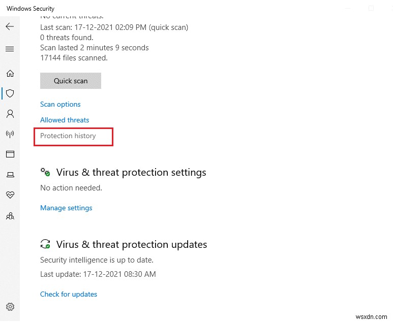Click the gears icon beside protection settings heading
The image size is (393, 322).
(45, 172)
